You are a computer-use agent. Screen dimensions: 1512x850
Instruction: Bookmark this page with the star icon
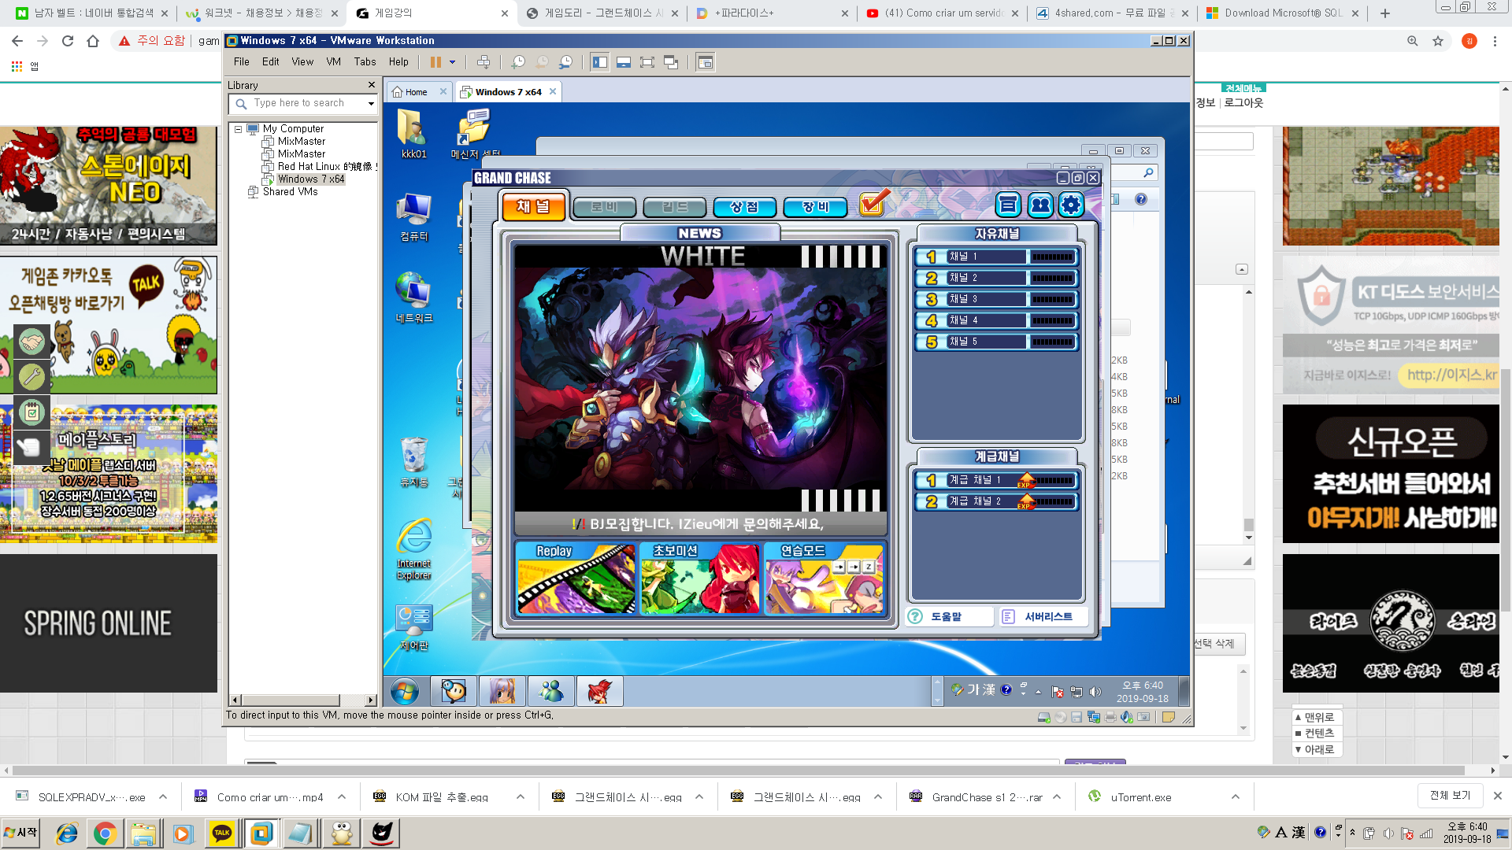click(1438, 41)
